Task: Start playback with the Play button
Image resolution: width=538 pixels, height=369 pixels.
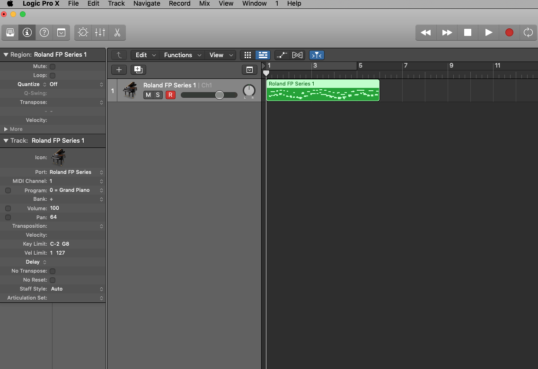Action: (x=489, y=33)
